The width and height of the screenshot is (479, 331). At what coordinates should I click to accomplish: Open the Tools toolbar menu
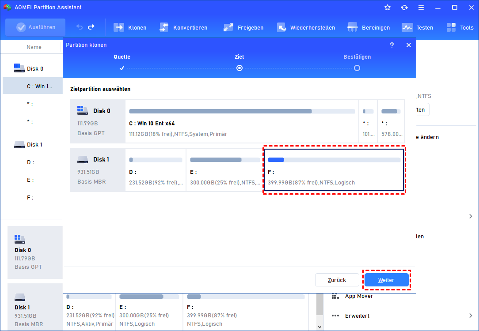point(460,27)
